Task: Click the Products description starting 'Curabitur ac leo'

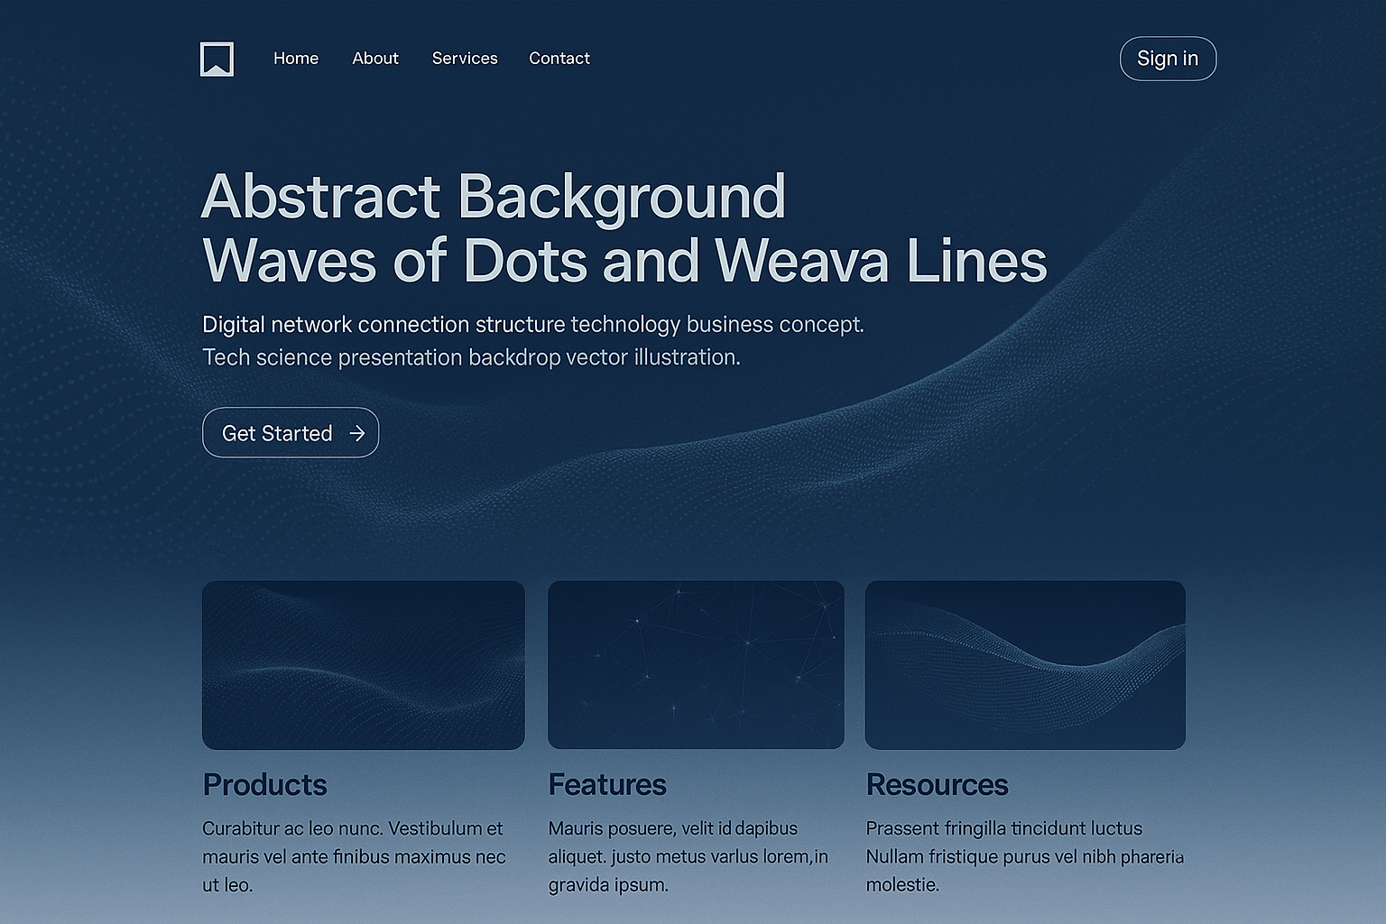Action: coord(354,856)
